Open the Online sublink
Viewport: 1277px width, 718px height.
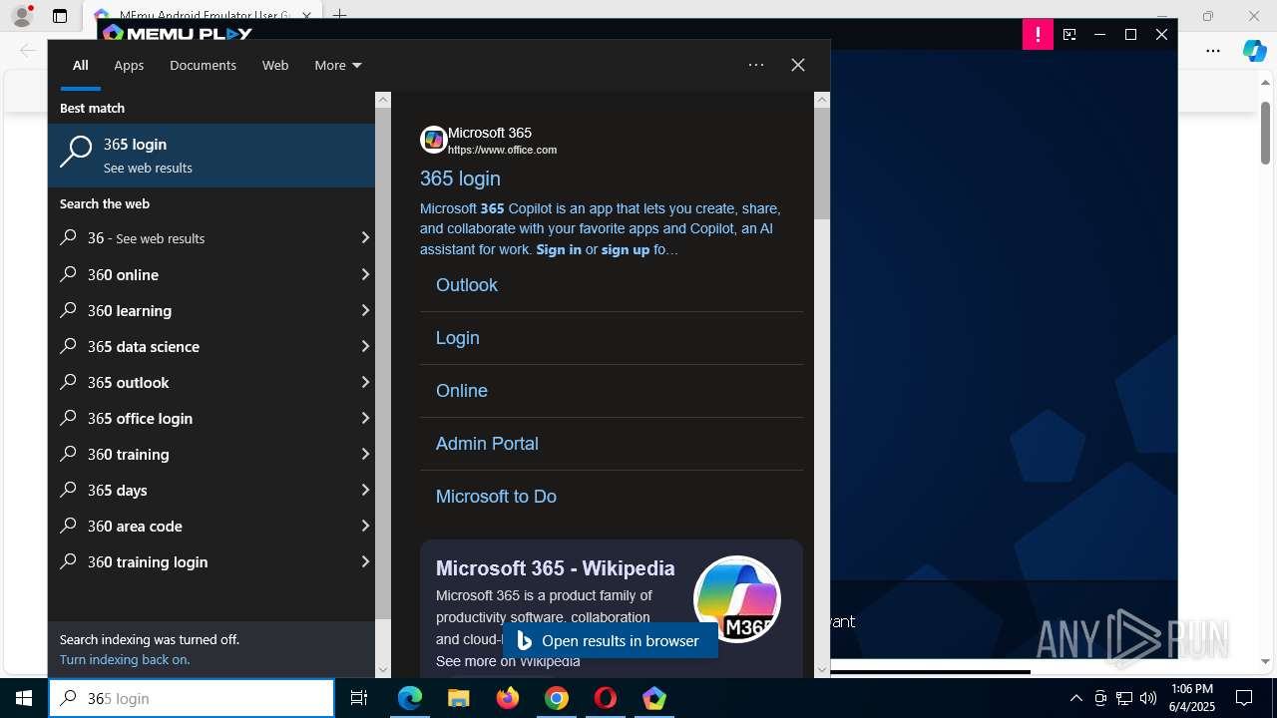(x=462, y=391)
